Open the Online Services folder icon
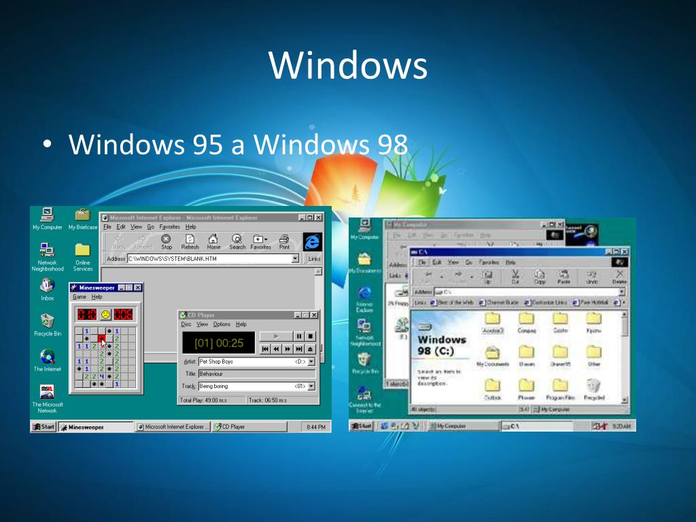Screen dimensions: 696x522 [82, 256]
